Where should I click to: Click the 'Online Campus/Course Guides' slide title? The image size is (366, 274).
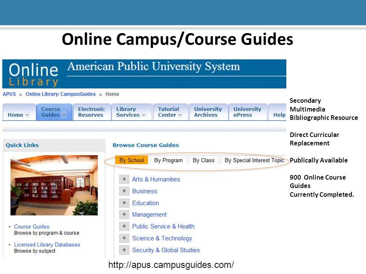pyautogui.click(x=177, y=39)
